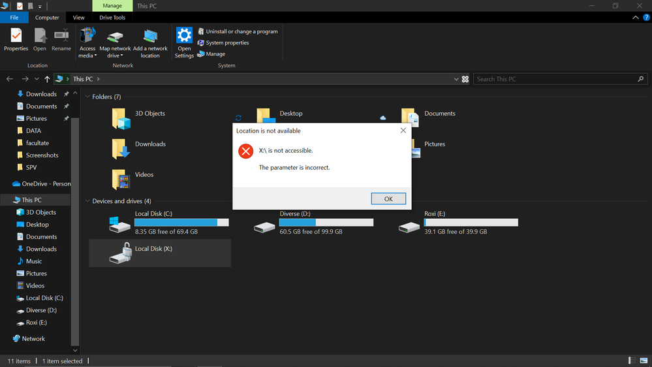The width and height of the screenshot is (652, 367).
Task: Close the Location is not available dialog
Action: point(403,130)
